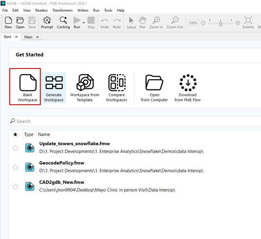261x239 pixels.
Task: Open the Run menu
Action: 96,10
